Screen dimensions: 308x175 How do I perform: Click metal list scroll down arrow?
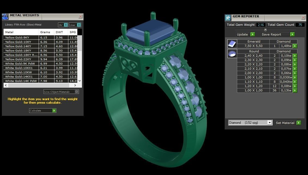pyautogui.click(x=80, y=81)
